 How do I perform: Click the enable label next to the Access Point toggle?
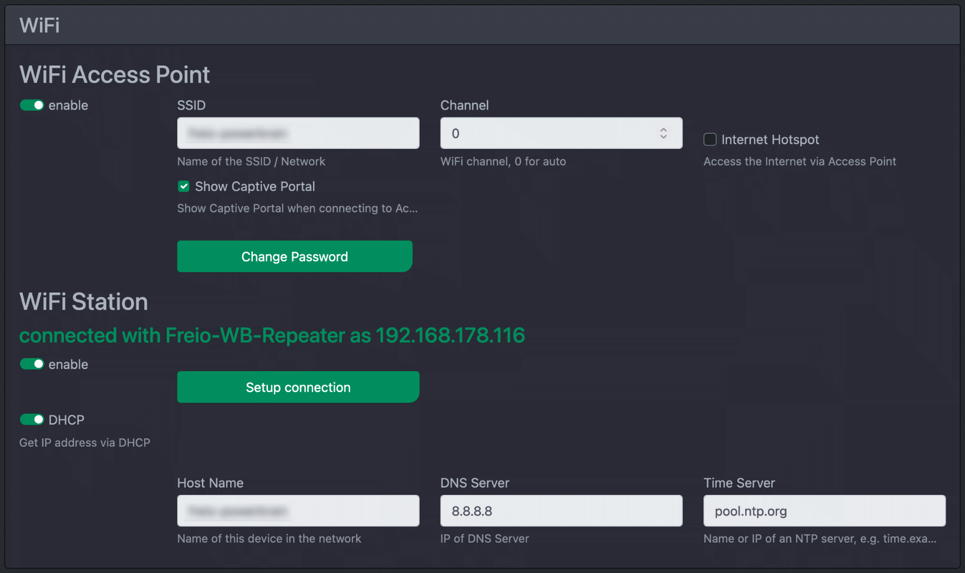(68, 105)
